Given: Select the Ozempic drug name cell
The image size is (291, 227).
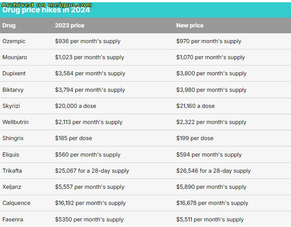Looking at the screenshot, I should pyautogui.click(x=14, y=41).
